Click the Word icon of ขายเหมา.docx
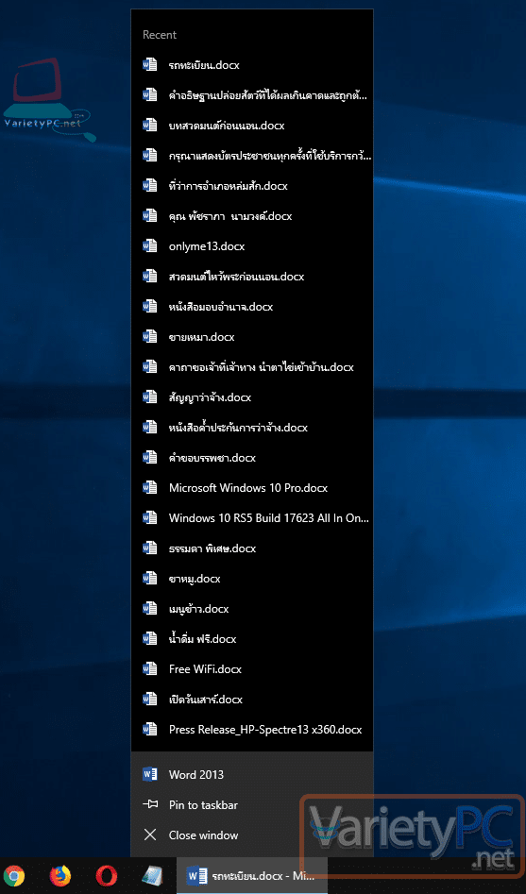This screenshot has height=894, width=526. [x=150, y=336]
